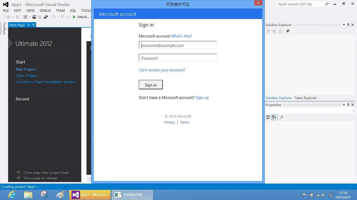Click the New Project toolbar icon
The image size is (357, 200).
[25, 17]
